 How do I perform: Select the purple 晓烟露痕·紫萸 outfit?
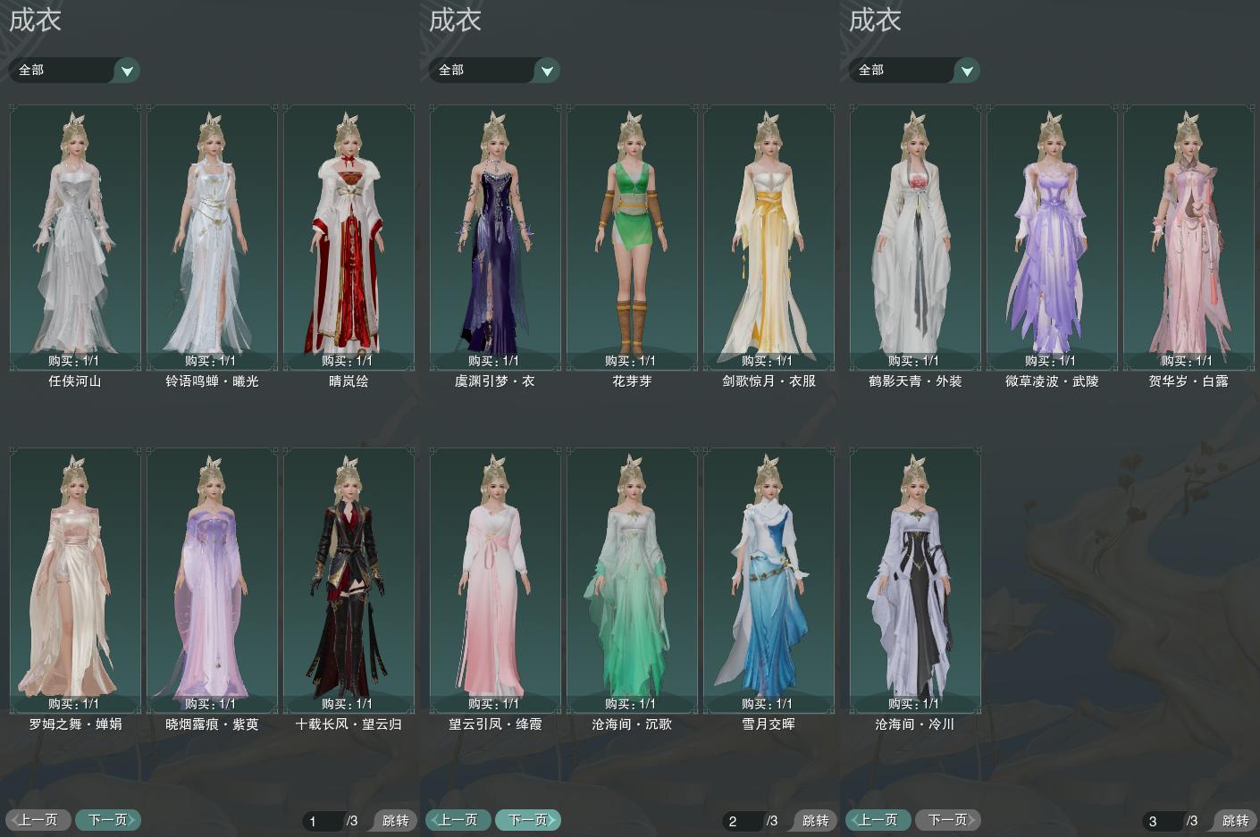(x=212, y=580)
